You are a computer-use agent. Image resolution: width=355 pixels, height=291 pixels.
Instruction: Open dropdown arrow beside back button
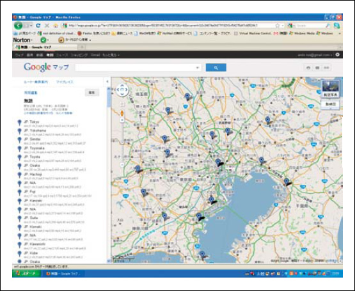pos(31,26)
